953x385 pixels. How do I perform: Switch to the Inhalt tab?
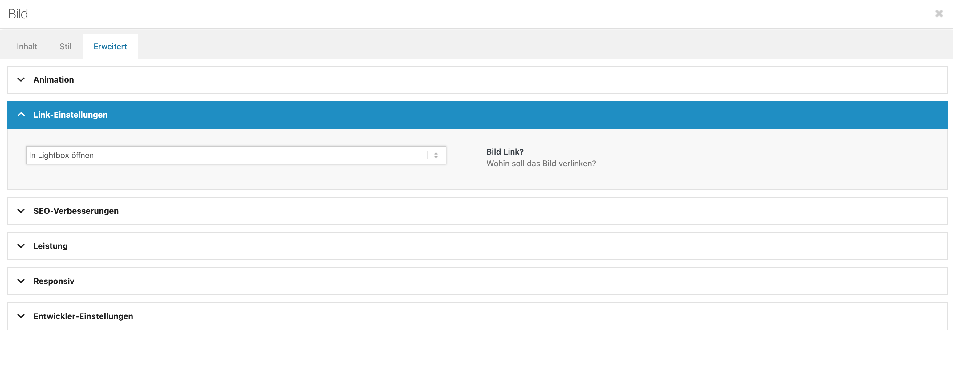click(27, 46)
